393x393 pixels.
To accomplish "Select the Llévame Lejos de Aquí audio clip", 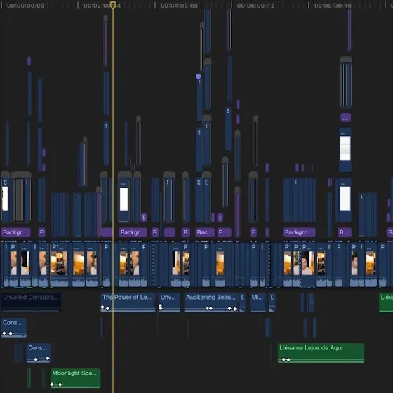I will pyautogui.click(x=321, y=353).
